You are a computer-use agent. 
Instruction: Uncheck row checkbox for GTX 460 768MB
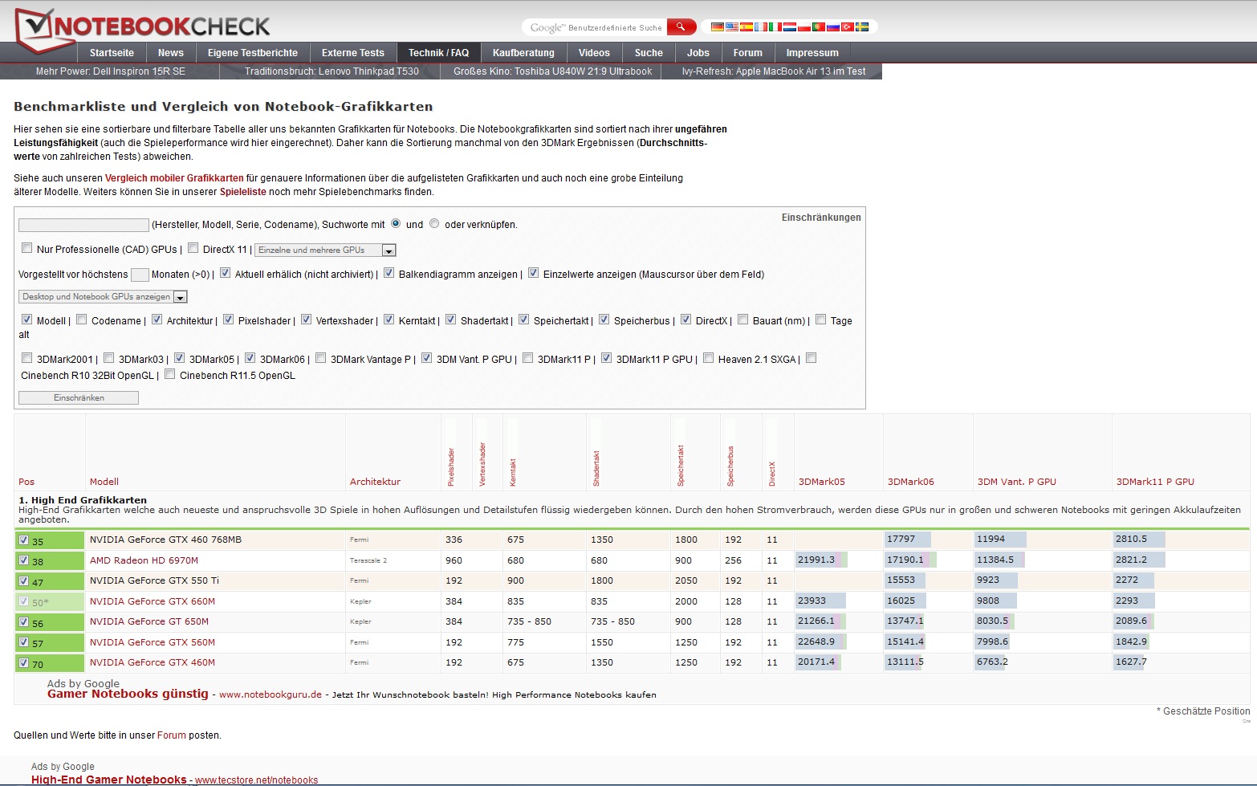tap(24, 540)
